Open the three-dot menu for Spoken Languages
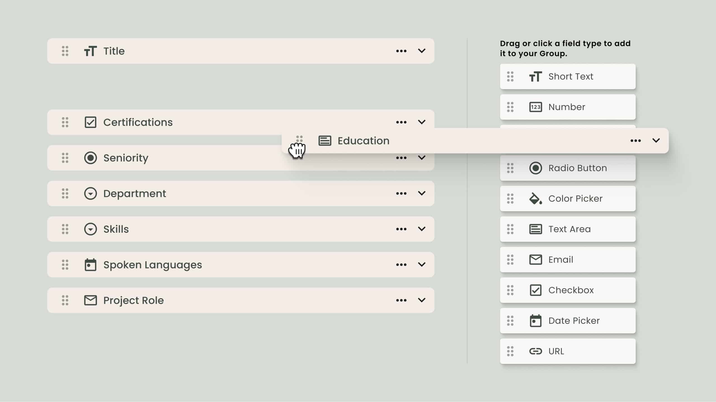The height and width of the screenshot is (402, 716). click(x=401, y=265)
